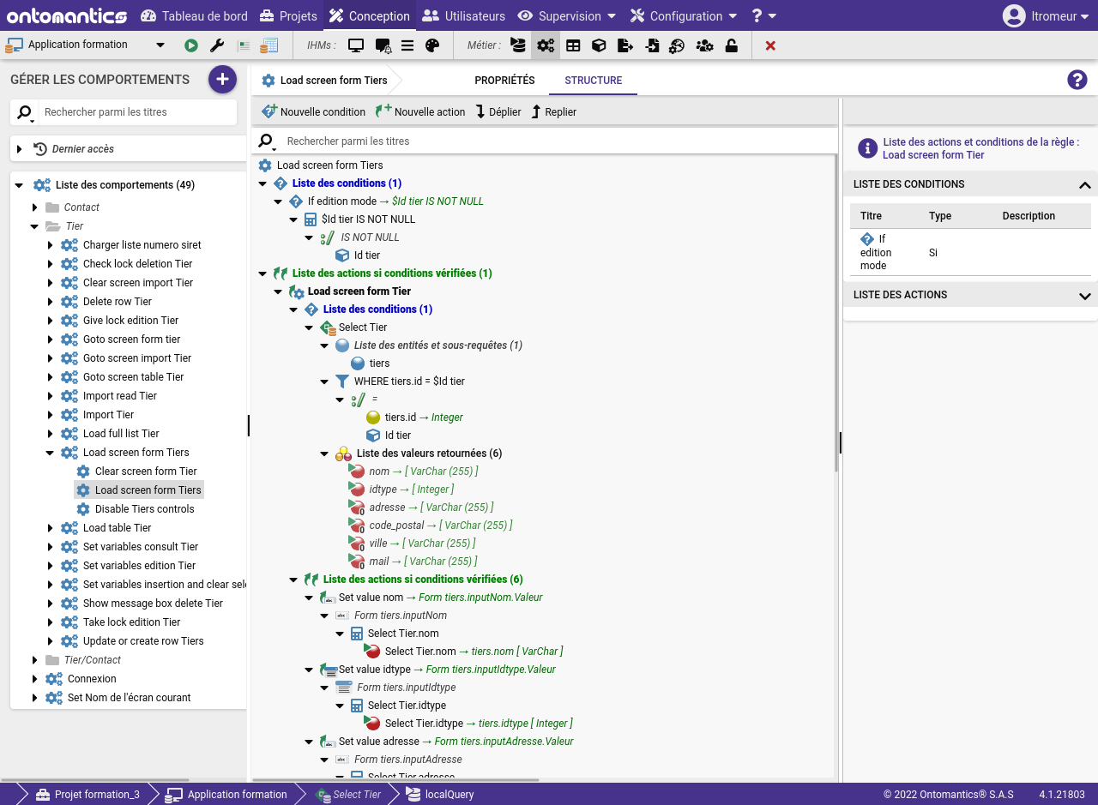Click the purple plus add behaviour button

222,80
